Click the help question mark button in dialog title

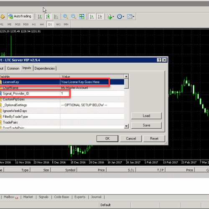pos(159,60)
